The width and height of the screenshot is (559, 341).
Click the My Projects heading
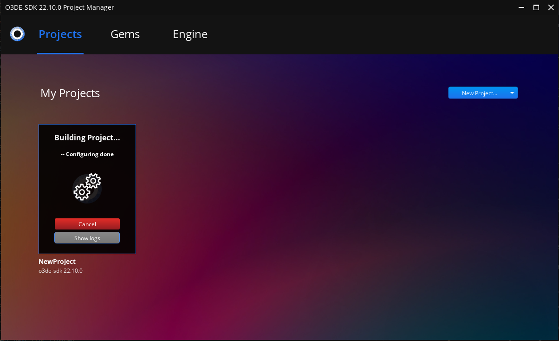coord(70,93)
